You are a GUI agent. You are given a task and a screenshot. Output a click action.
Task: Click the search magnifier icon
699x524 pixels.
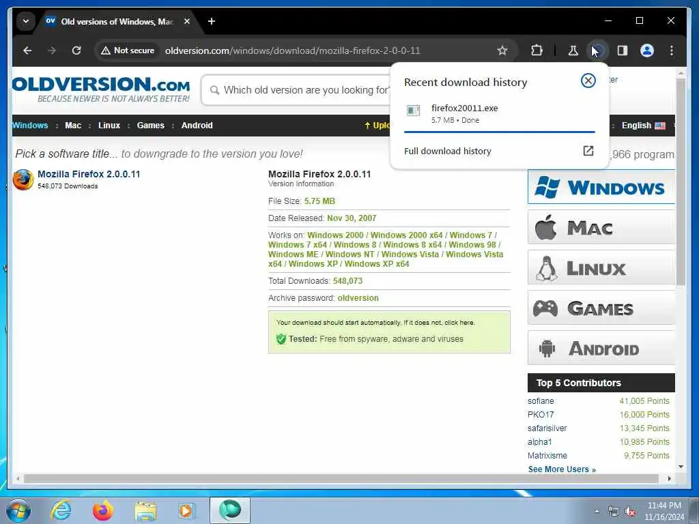coord(214,90)
